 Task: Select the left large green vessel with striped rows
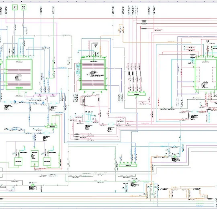(19, 74)
